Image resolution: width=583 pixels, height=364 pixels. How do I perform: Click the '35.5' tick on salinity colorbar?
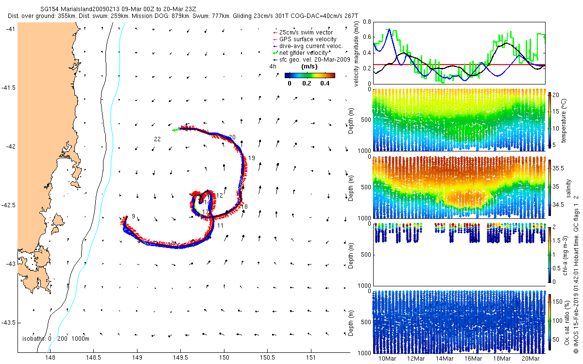point(559,168)
